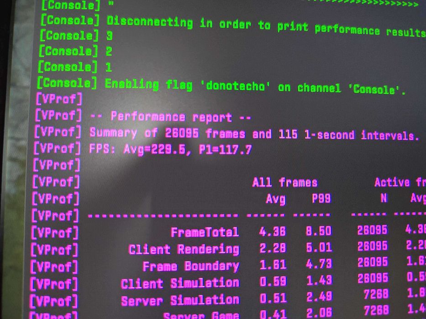Click the '2.49' P99 value for Server Simulation
This screenshot has width=426, height=319.
[319, 297]
